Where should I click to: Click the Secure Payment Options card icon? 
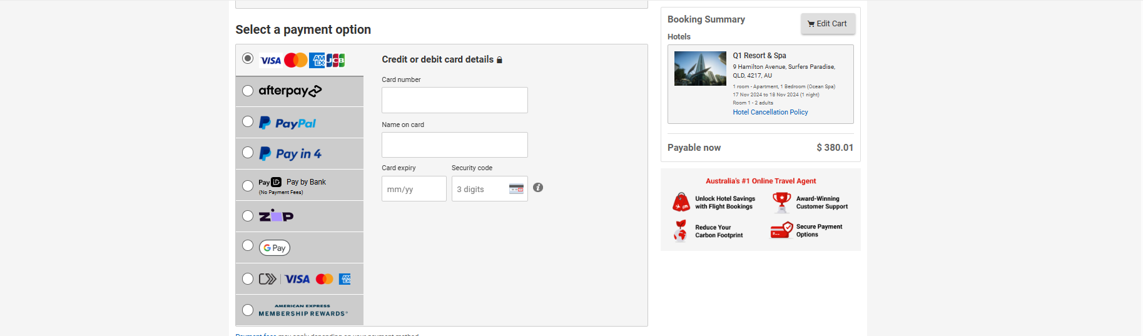(781, 230)
